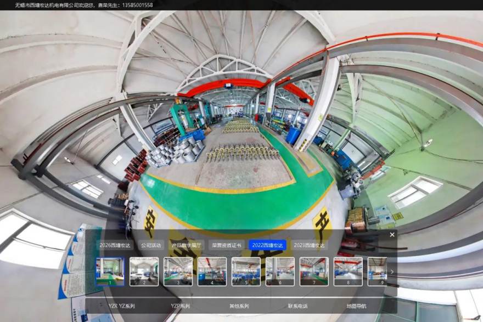The image size is (483, 322).
Task: Open the YZR YZ系列 menu item
Action: [x=122, y=306]
